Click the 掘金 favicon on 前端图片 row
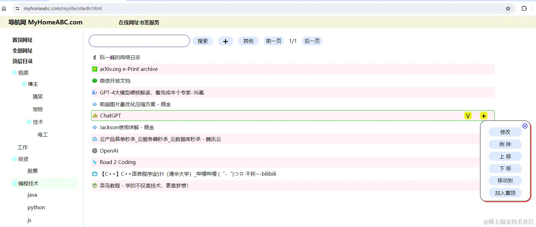The height and width of the screenshot is (227, 536). tap(94, 104)
